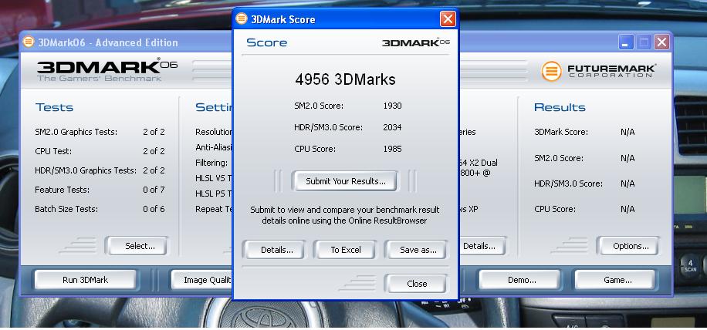Click Close button in Score dialog
The height and width of the screenshot is (330, 707).
(416, 284)
